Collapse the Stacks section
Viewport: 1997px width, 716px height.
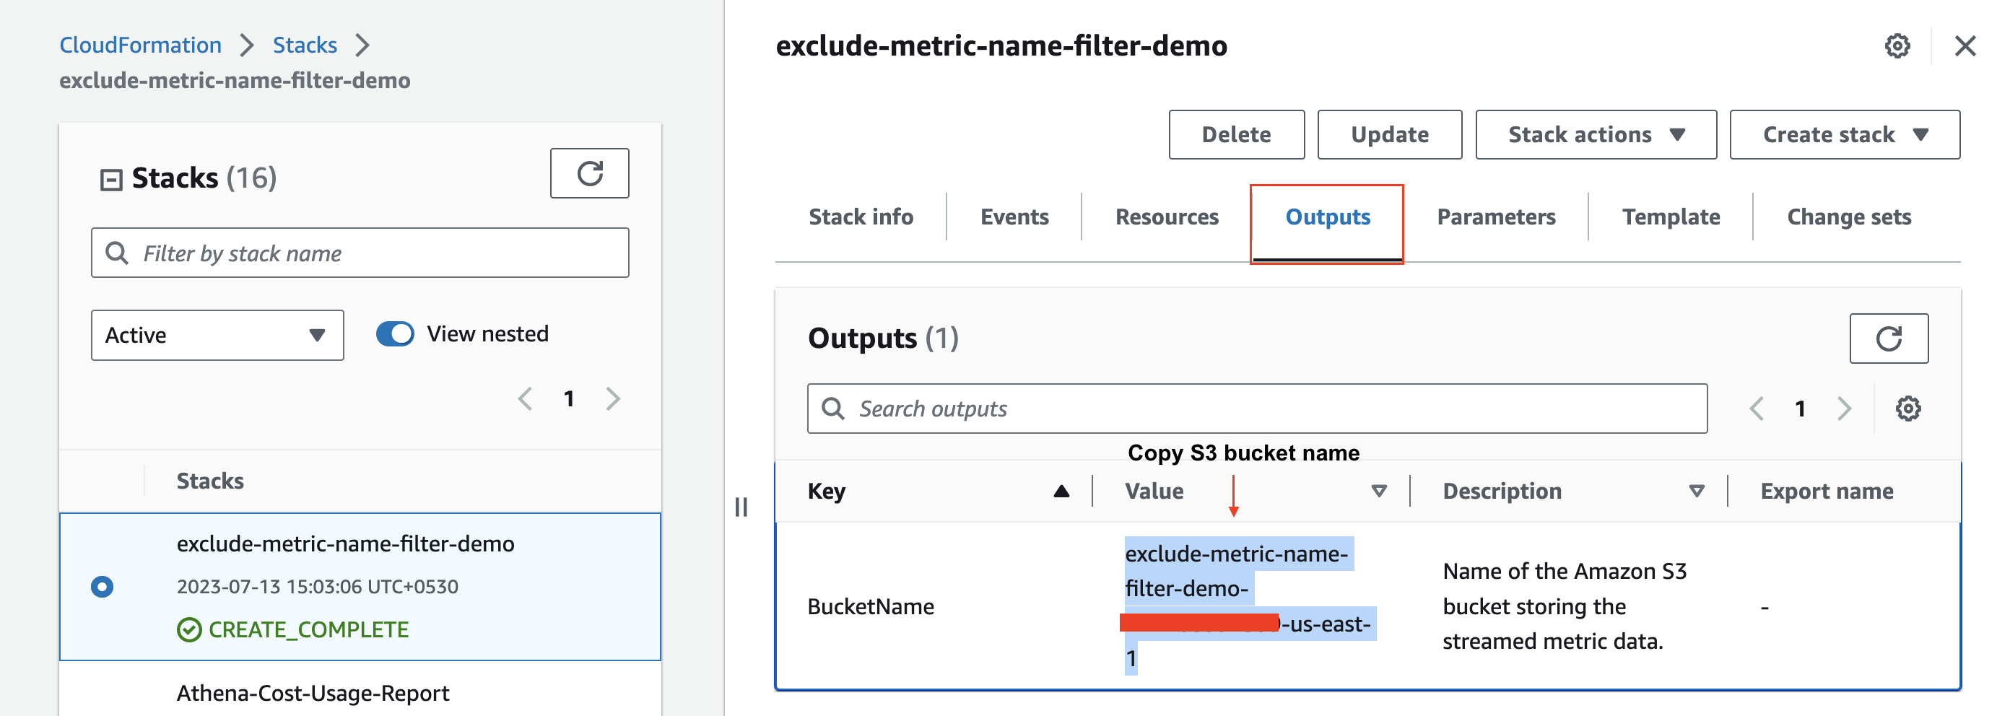112,178
